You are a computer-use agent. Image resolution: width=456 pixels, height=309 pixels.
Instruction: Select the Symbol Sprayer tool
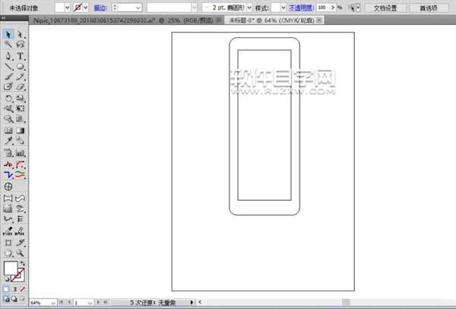pyautogui.click(x=8, y=152)
